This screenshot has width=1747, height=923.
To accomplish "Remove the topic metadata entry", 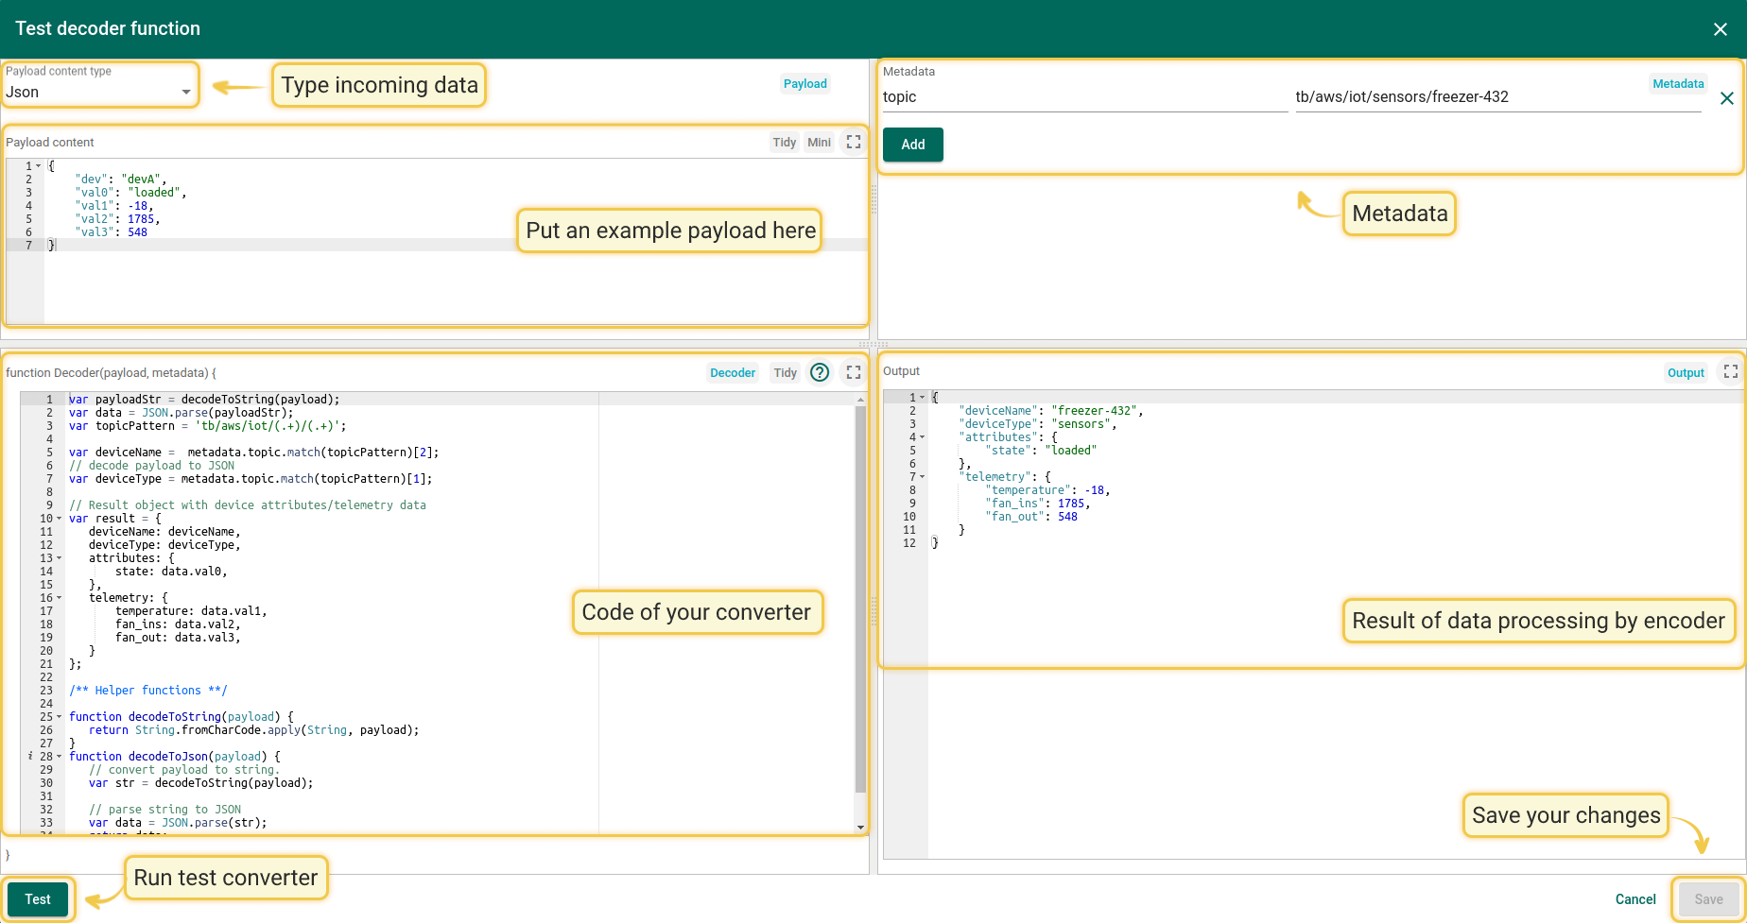I will 1726,98.
